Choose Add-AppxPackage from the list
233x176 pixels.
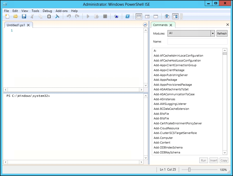(165, 80)
